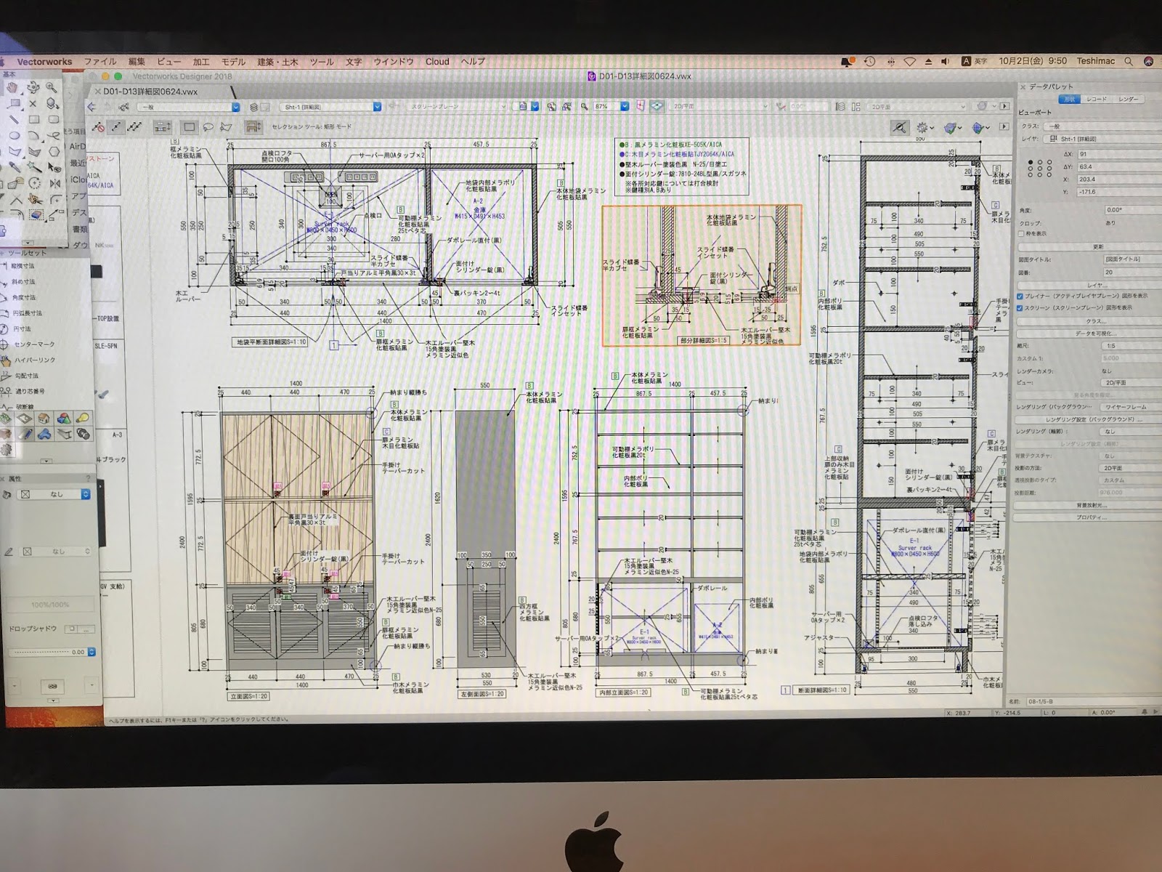Screen dimensions: 1162x872
Task: Choose Rectangular Marquee selection mode
Action: (x=189, y=126)
